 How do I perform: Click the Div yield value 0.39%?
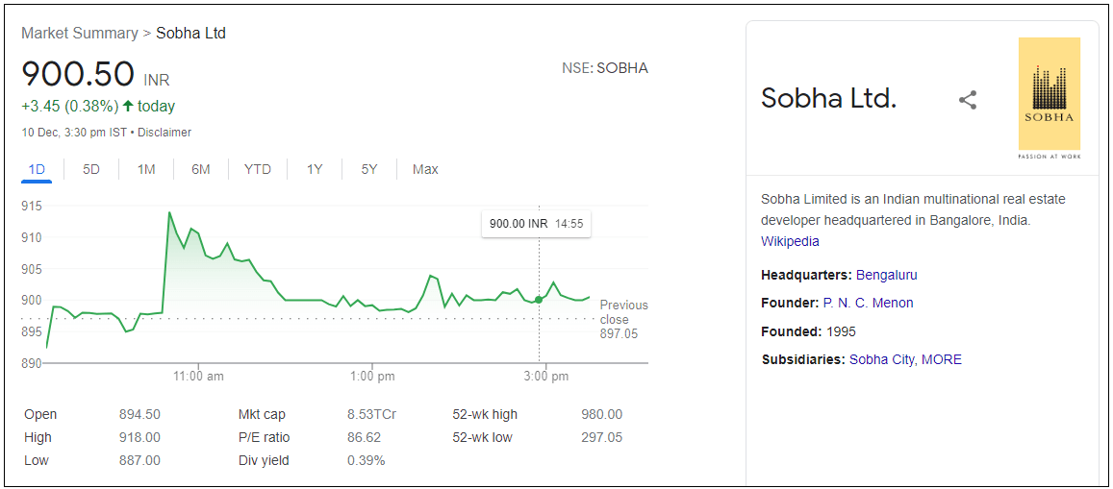coord(367,460)
